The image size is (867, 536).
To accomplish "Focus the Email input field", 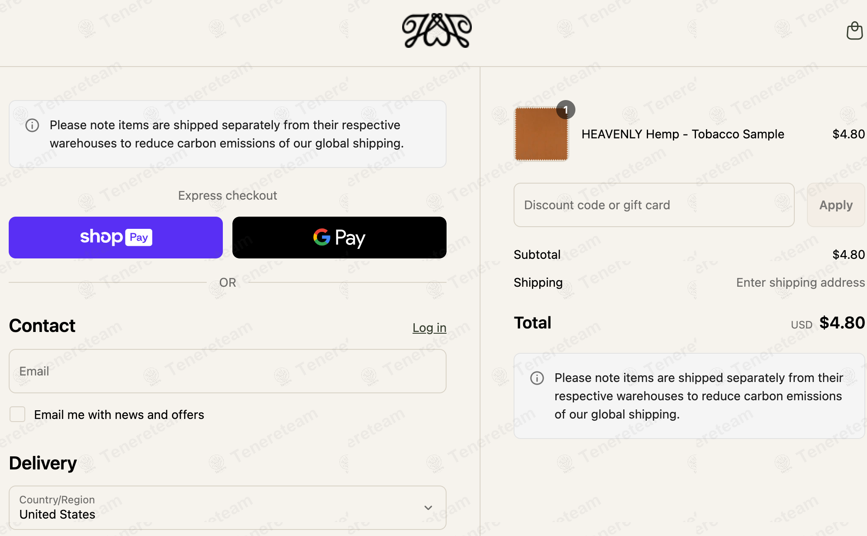I will [x=228, y=371].
